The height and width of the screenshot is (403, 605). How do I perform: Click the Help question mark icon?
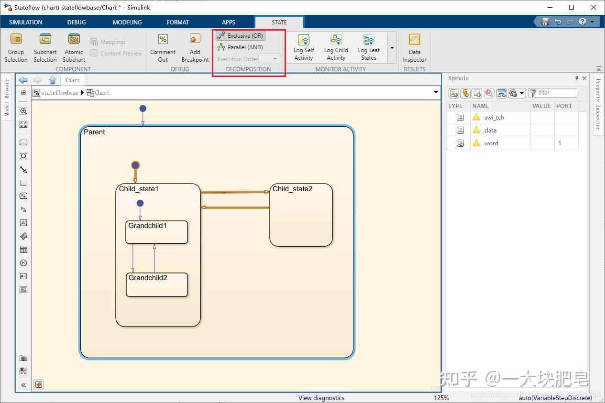point(583,22)
